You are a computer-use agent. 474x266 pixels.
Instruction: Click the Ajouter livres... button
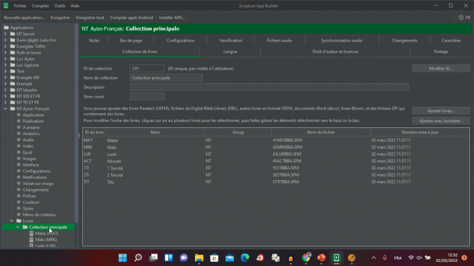pyautogui.click(x=441, y=111)
